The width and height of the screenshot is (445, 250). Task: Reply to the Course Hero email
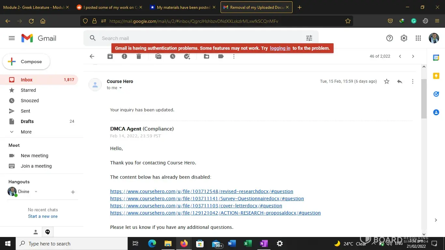[400, 81]
